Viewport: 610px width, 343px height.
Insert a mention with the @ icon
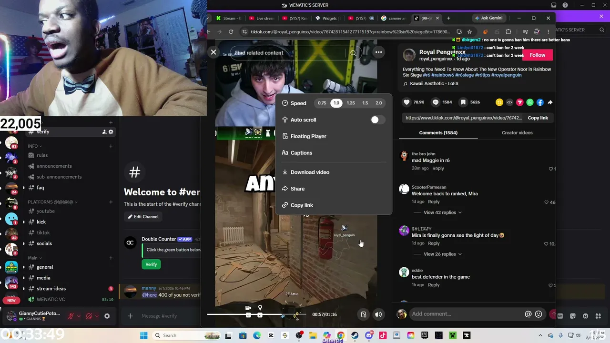click(x=528, y=314)
